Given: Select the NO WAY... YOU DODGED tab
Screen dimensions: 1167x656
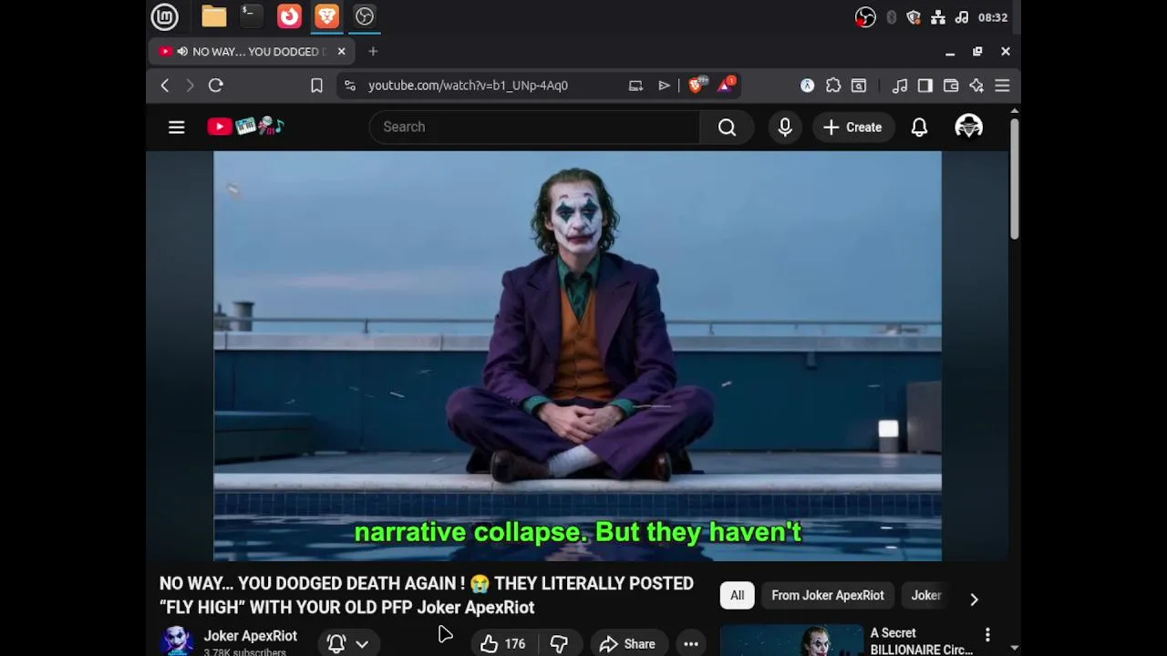Looking at the screenshot, I should (252, 52).
